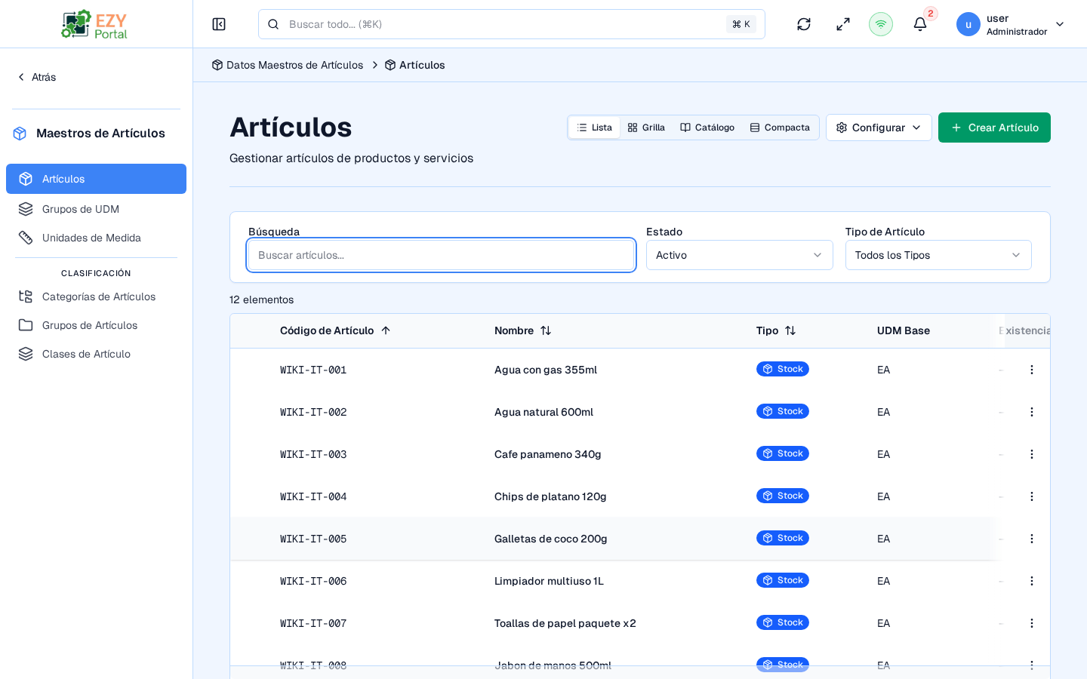Switch to Compacta view

tap(780, 128)
